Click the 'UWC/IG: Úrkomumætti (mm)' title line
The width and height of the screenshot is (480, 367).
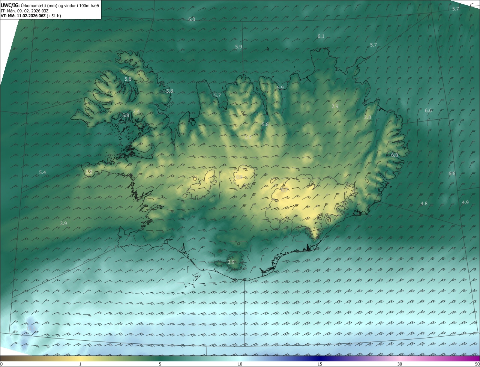click(50, 5)
